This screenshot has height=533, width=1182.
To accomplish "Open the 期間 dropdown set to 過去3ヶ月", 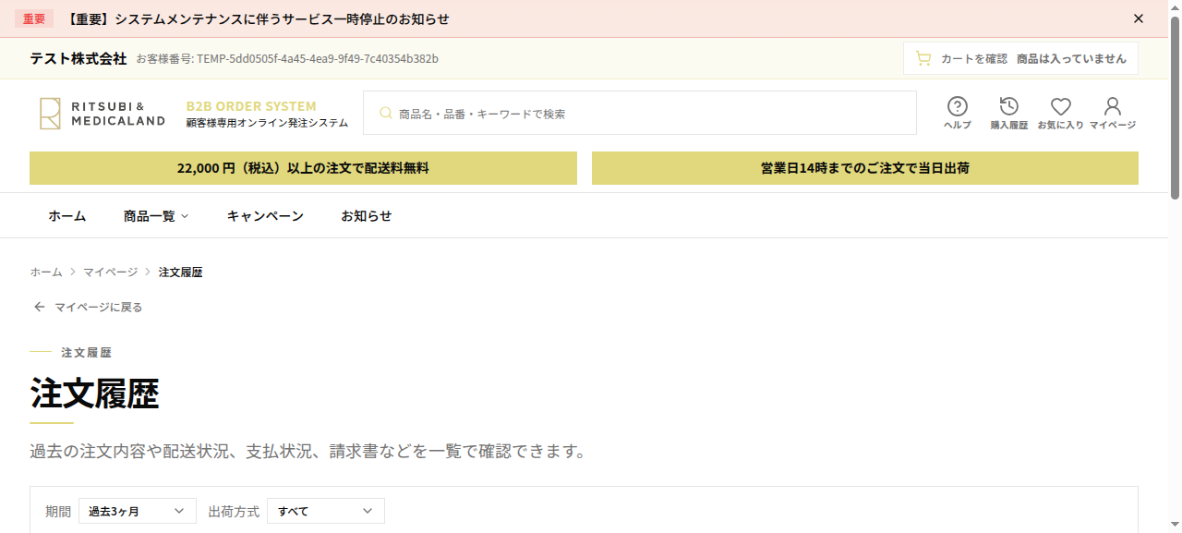I will click(x=138, y=511).
